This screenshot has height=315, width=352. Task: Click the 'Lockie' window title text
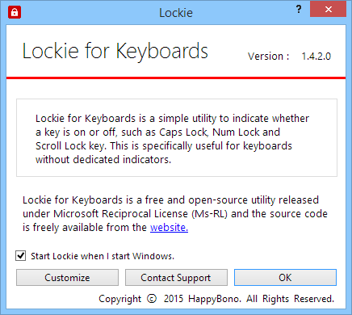click(x=176, y=13)
